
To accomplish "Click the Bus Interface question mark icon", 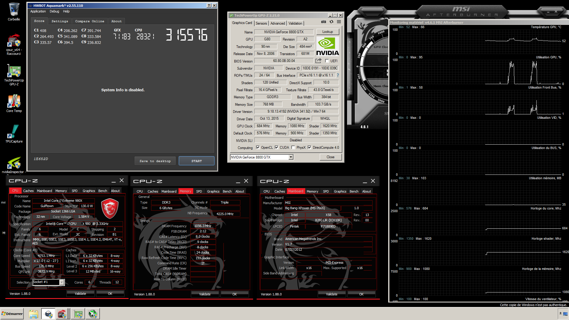I will click(338, 75).
